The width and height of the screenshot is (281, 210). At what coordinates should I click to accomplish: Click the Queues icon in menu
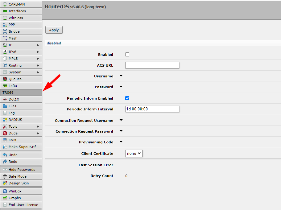[x=5, y=79]
